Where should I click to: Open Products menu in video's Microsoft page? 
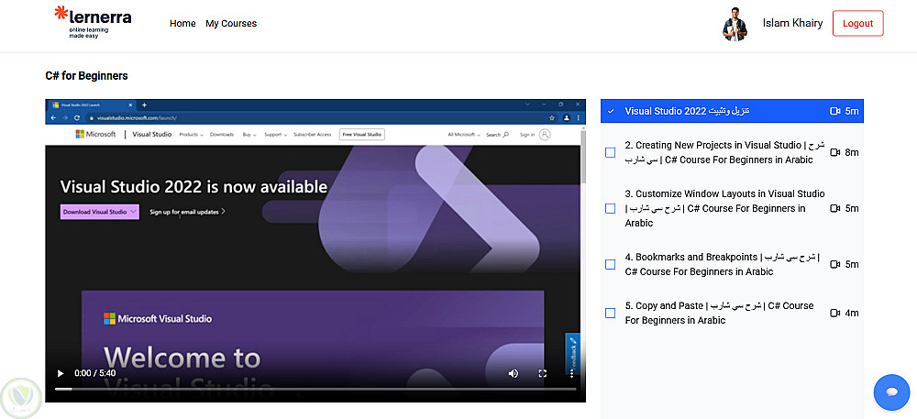coord(192,135)
